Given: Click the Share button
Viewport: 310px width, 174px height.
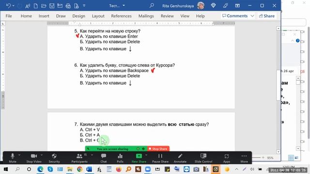Looking at the screenshot, I should (x=267, y=16).
